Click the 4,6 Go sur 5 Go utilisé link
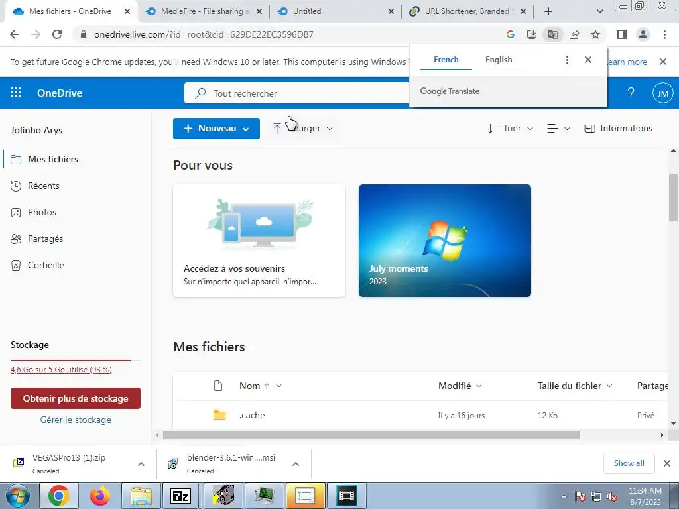 61,370
